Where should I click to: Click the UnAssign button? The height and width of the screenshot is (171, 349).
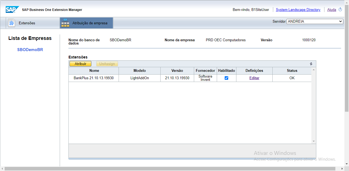click(x=107, y=64)
